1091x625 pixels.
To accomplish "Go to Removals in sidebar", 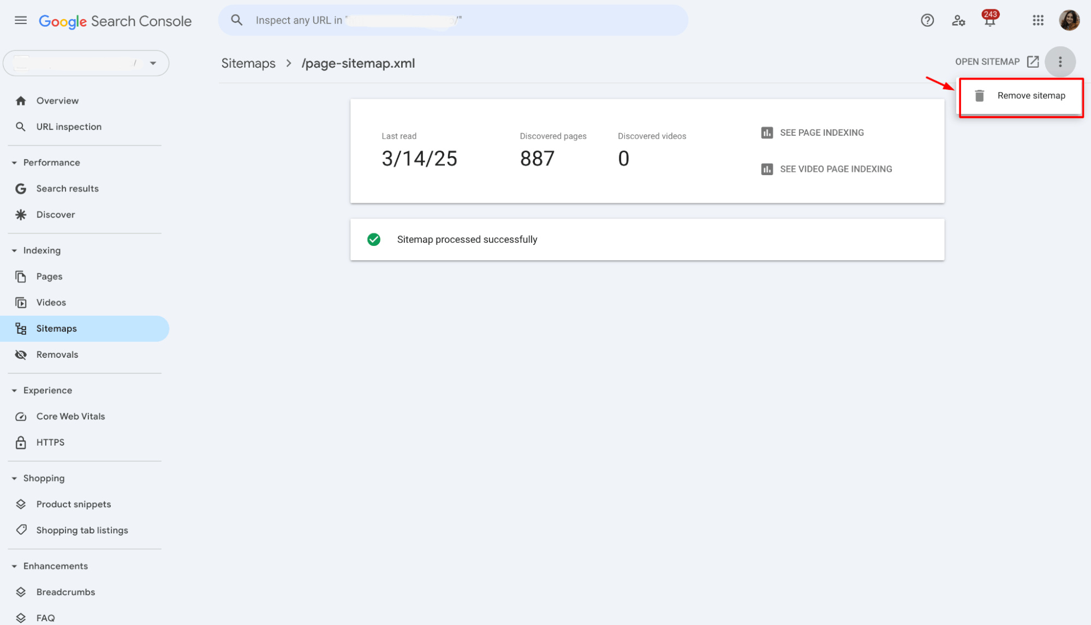I will click(57, 354).
